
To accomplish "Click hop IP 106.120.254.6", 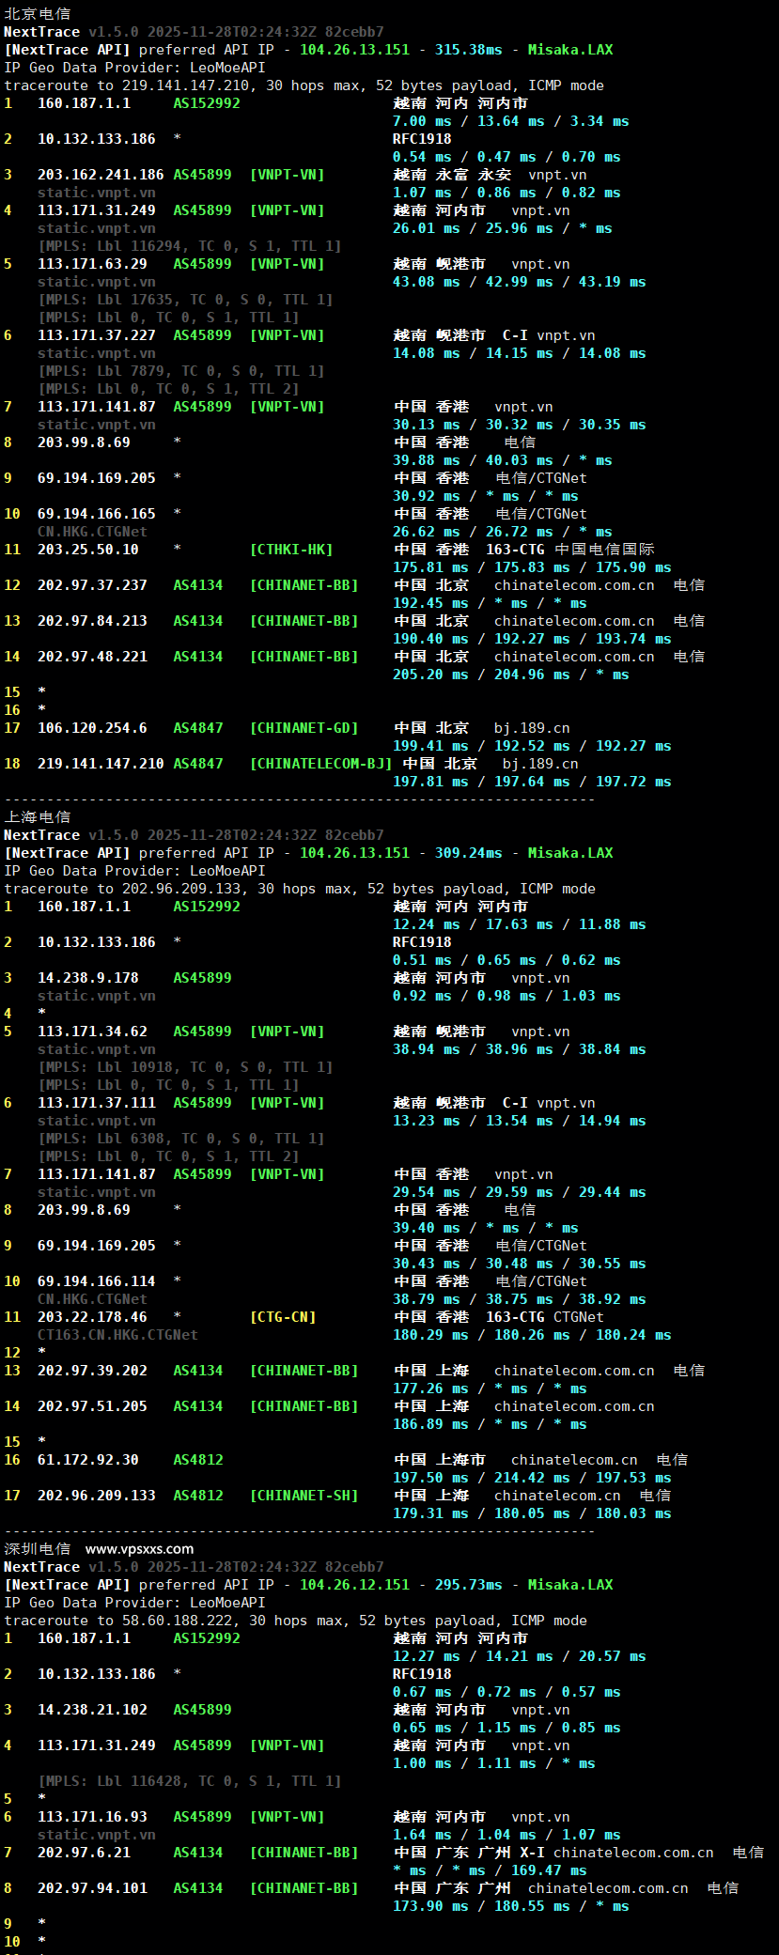I will (92, 728).
